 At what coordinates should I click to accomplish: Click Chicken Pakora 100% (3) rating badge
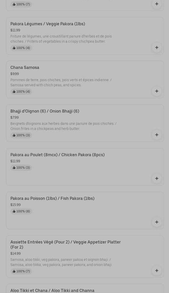point(21,168)
